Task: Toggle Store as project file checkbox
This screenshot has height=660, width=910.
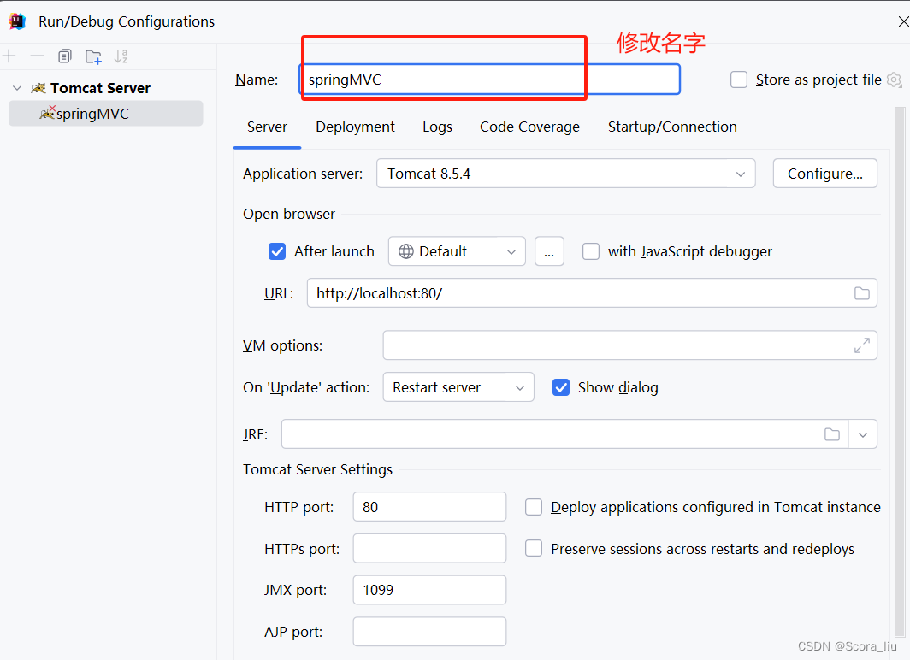Action: click(739, 80)
